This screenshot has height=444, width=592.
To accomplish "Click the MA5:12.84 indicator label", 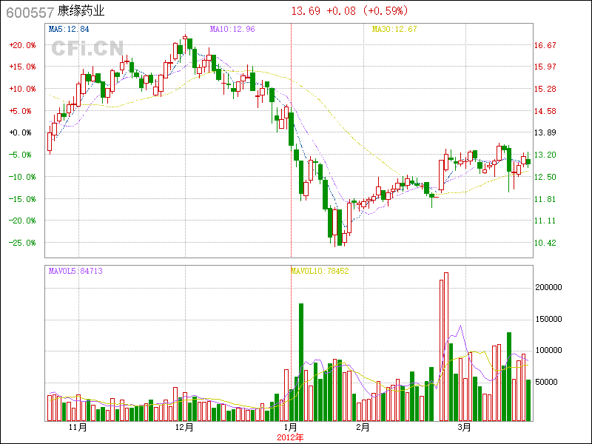I will pos(69,29).
